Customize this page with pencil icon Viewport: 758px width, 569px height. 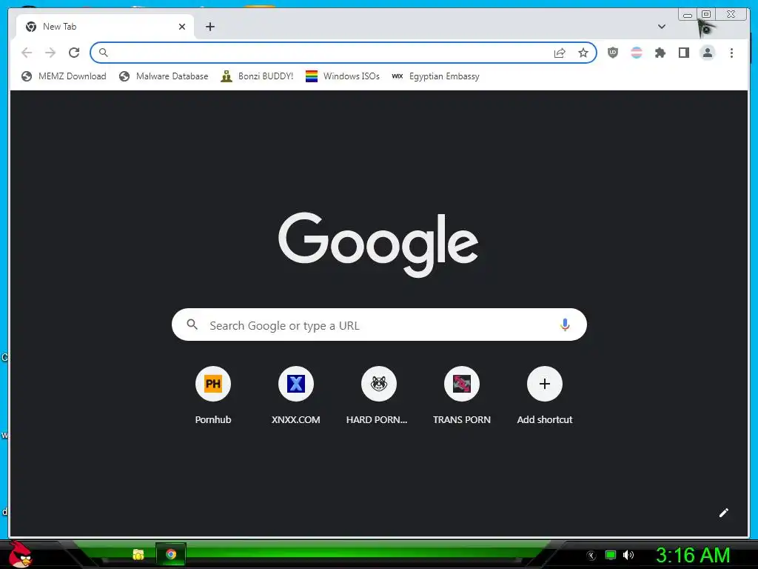click(x=723, y=513)
